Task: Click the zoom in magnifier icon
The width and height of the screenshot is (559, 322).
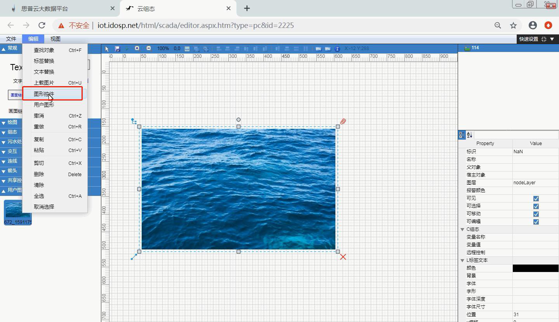Action: pos(137,48)
